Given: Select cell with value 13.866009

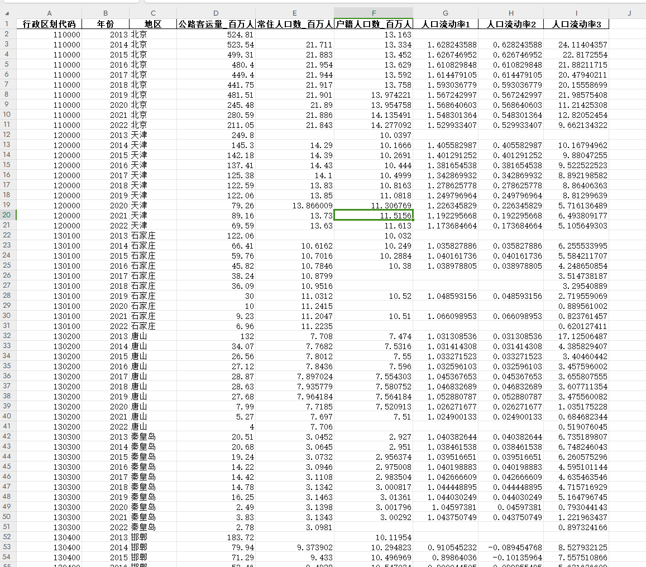Looking at the screenshot, I should pos(295,205).
